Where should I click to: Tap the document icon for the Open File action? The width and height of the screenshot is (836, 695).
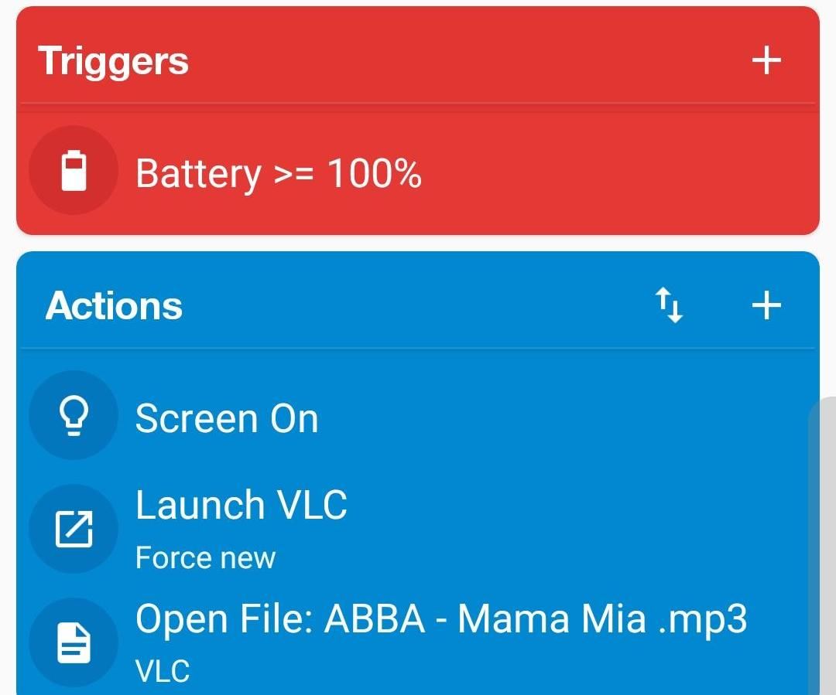click(74, 642)
